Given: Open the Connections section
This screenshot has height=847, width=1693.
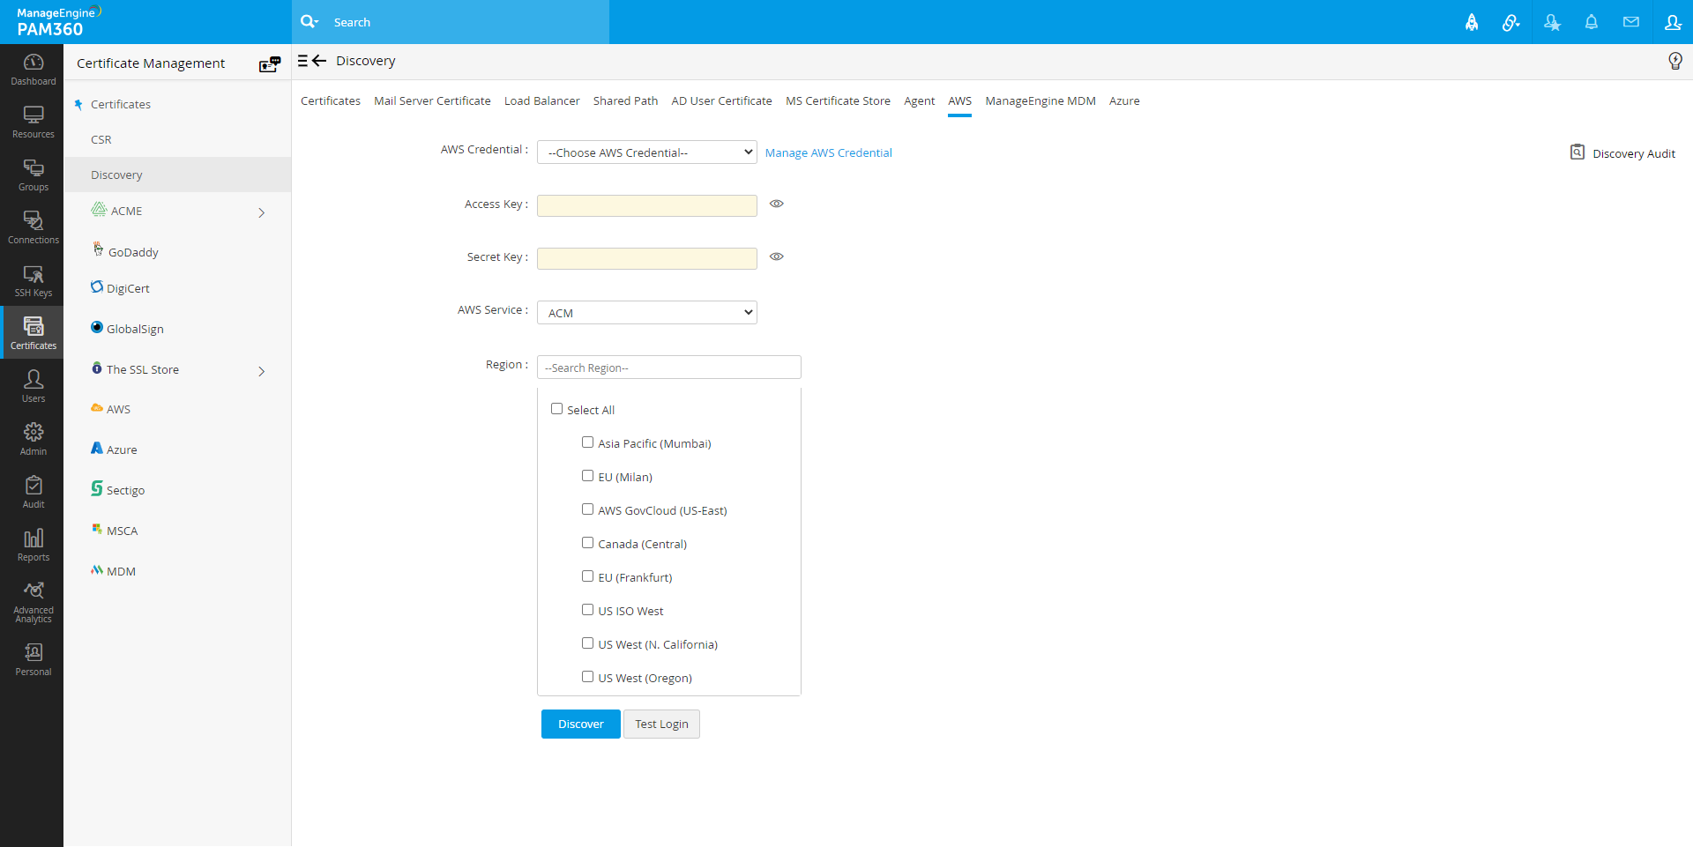Looking at the screenshot, I should pyautogui.click(x=33, y=227).
